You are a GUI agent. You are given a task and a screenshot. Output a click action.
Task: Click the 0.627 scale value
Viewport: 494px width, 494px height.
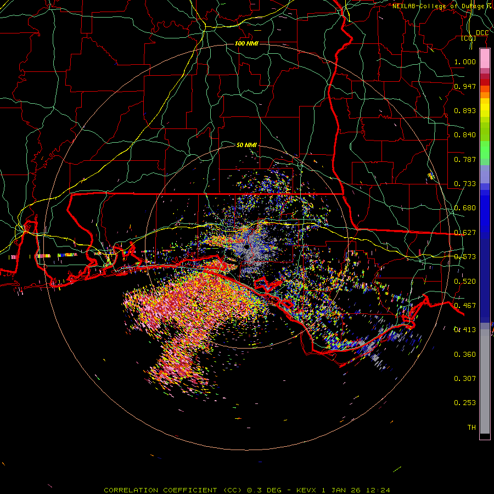[x=465, y=233]
